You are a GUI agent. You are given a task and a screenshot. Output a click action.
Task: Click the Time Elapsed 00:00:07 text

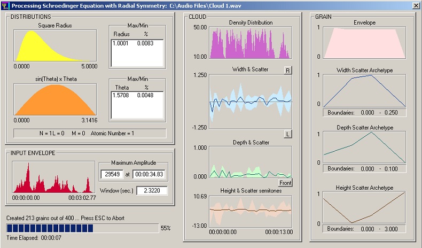pos(34,238)
